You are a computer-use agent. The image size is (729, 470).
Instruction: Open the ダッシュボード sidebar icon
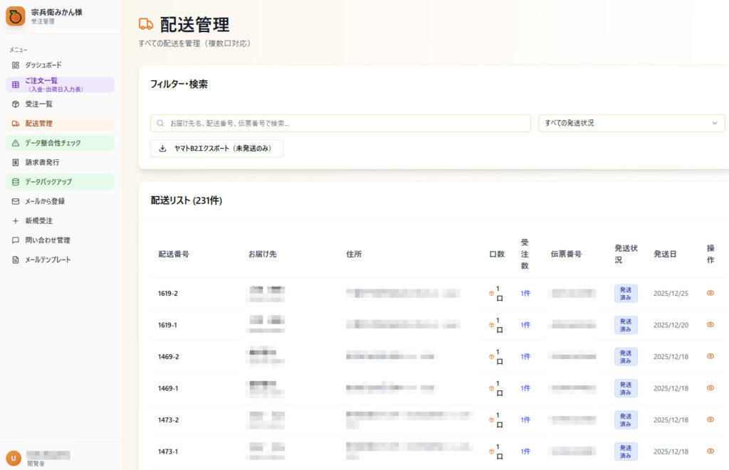tap(14, 65)
